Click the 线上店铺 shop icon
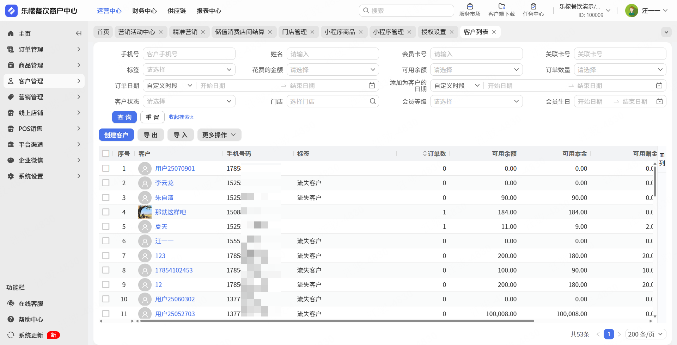This screenshot has height=345, width=677. pyautogui.click(x=11, y=113)
